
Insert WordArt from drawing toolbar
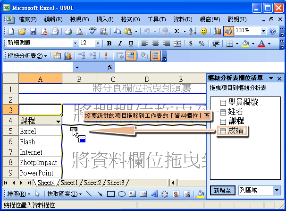coord(154,194)
